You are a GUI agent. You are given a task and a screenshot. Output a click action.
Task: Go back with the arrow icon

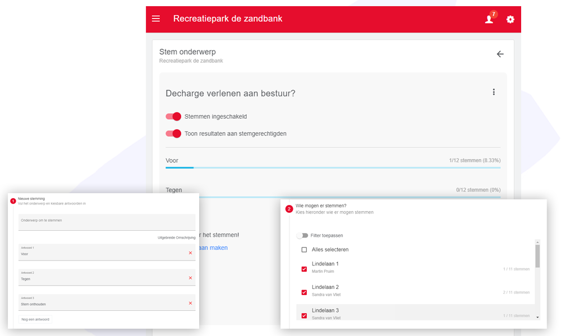click(x=500, y=54)
